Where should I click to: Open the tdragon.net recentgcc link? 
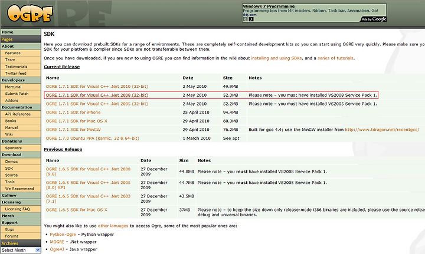382,130
